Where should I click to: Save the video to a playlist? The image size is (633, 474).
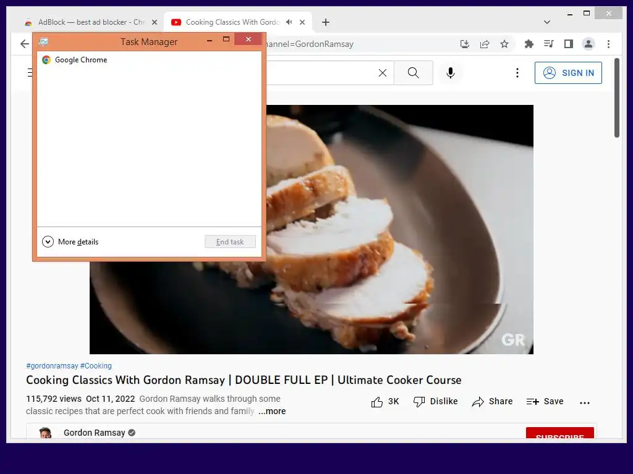(545, 401)
